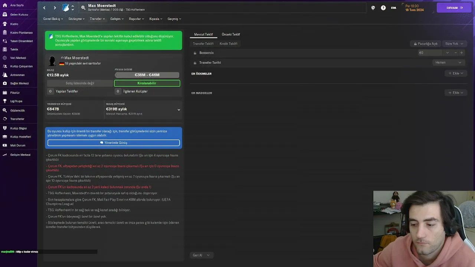Viewport: 475px width, 267px height.
Task: Open the Geri Al undo dropdown
Action: tap(201, 255)
